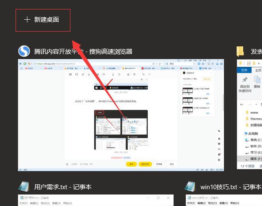Click the browser undo-close arrow icon

tap(29, 64)
